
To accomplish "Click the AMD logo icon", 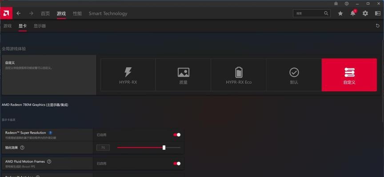I will coord(6,13).
